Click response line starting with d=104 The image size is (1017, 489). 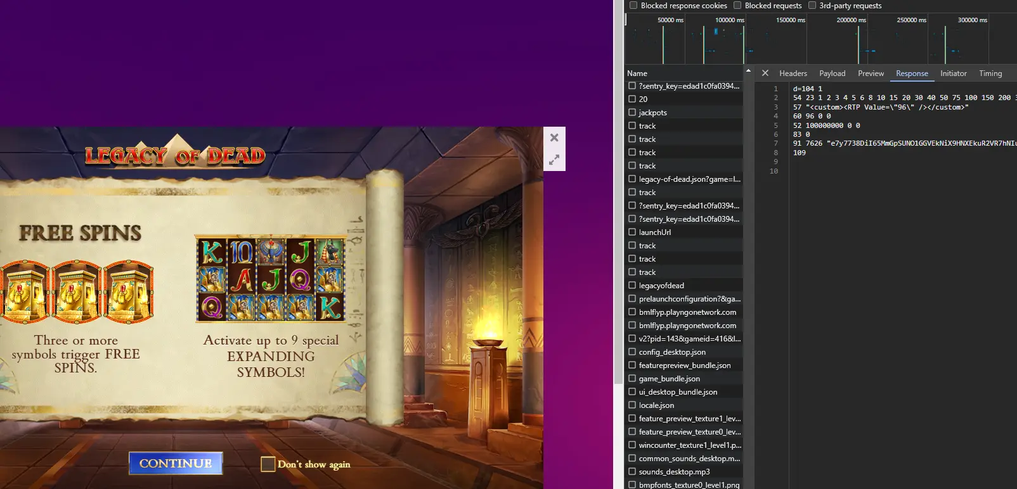807,89
